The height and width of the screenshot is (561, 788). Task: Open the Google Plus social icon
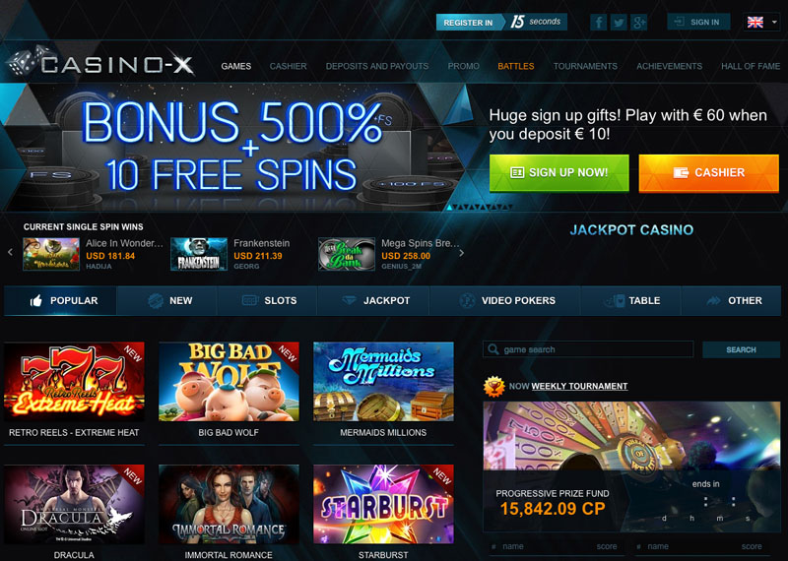coord(639,22)
